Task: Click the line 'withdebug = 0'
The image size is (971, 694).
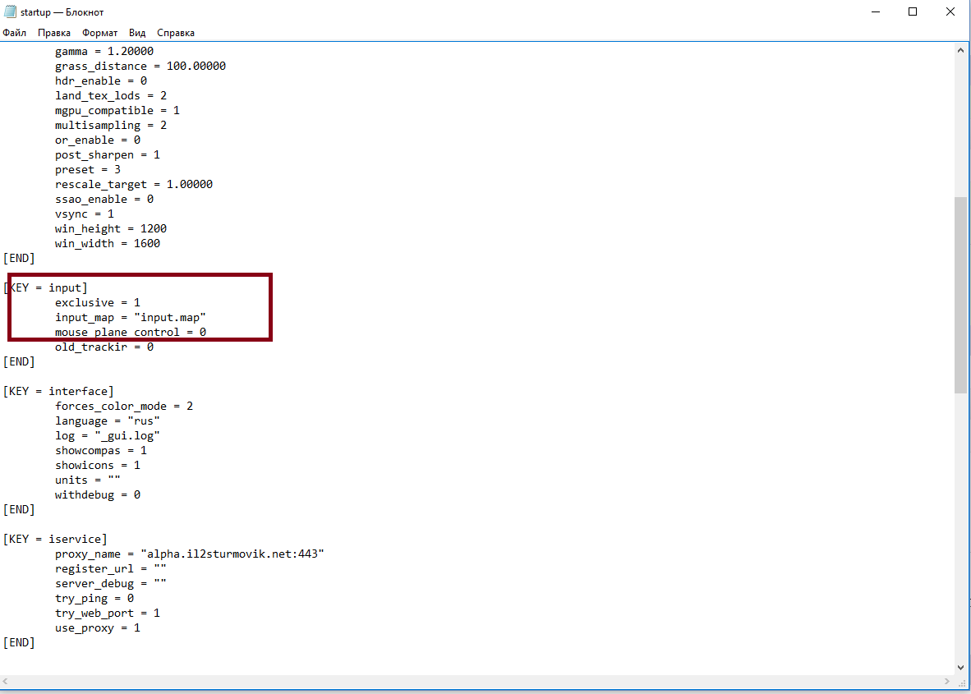Action: (98, 495)
